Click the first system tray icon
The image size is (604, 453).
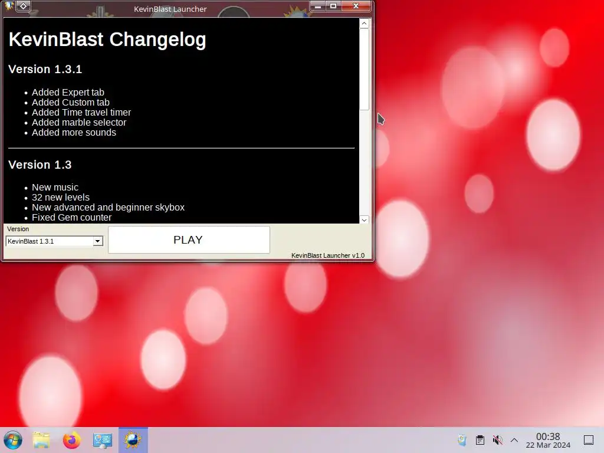pos(462,440)
